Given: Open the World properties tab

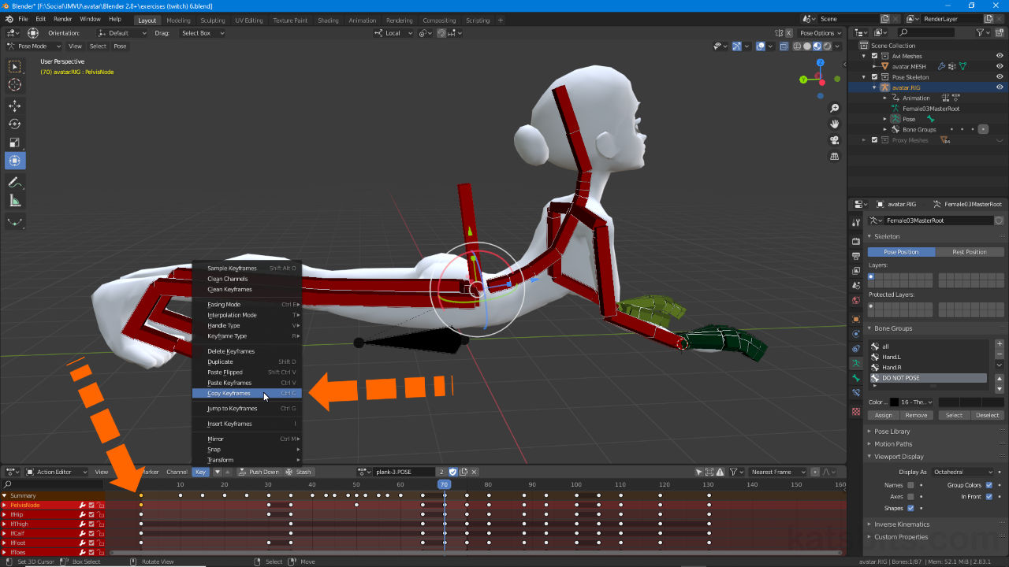Looking at the screenshot, I should pyautogui.click(x=856, y=300).
